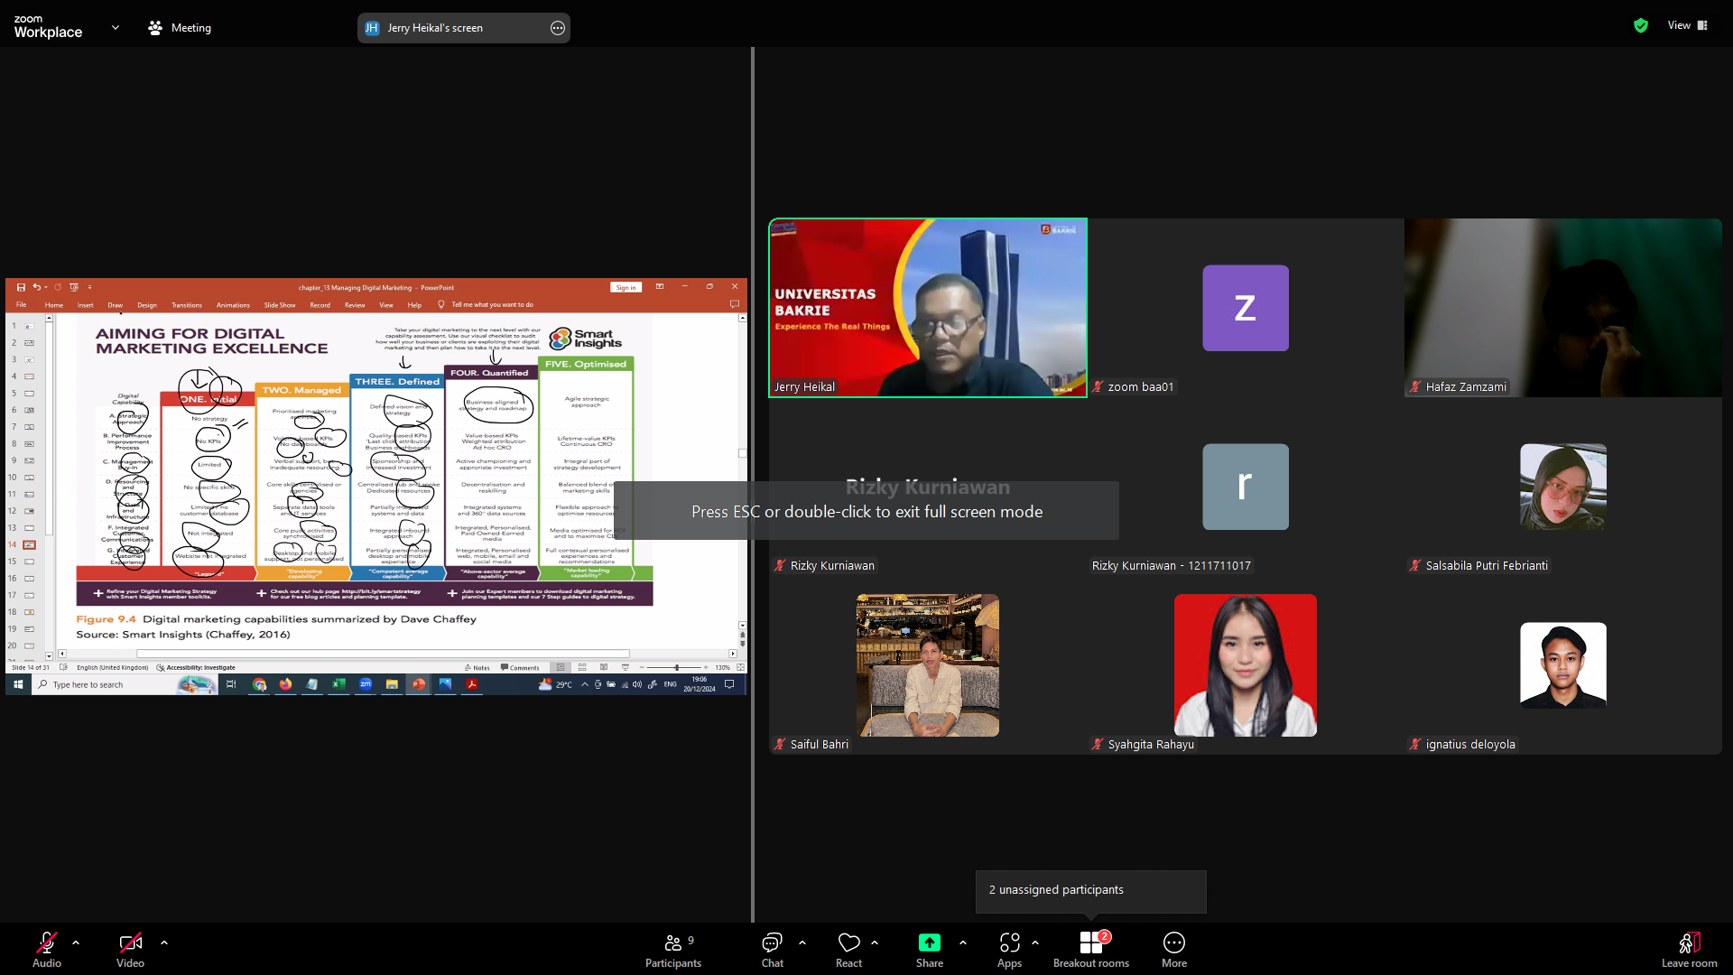This screenshot has width=1733, height=975.
Task: Open the Insert ribbon tab in PowerPoint
Action: pos(86,305)
